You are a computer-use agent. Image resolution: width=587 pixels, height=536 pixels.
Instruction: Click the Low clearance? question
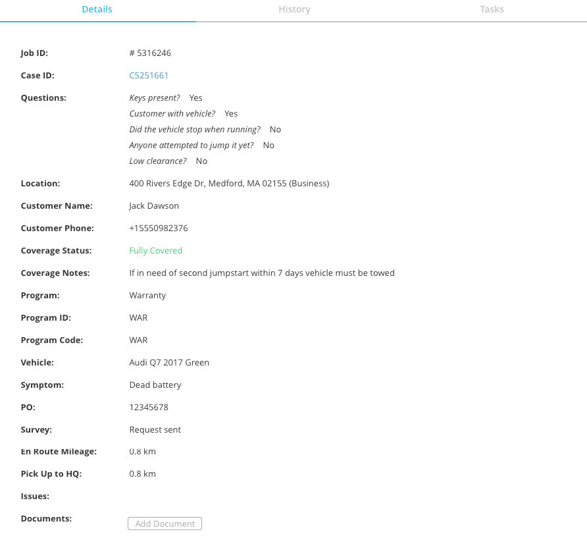tap(158, 161)
